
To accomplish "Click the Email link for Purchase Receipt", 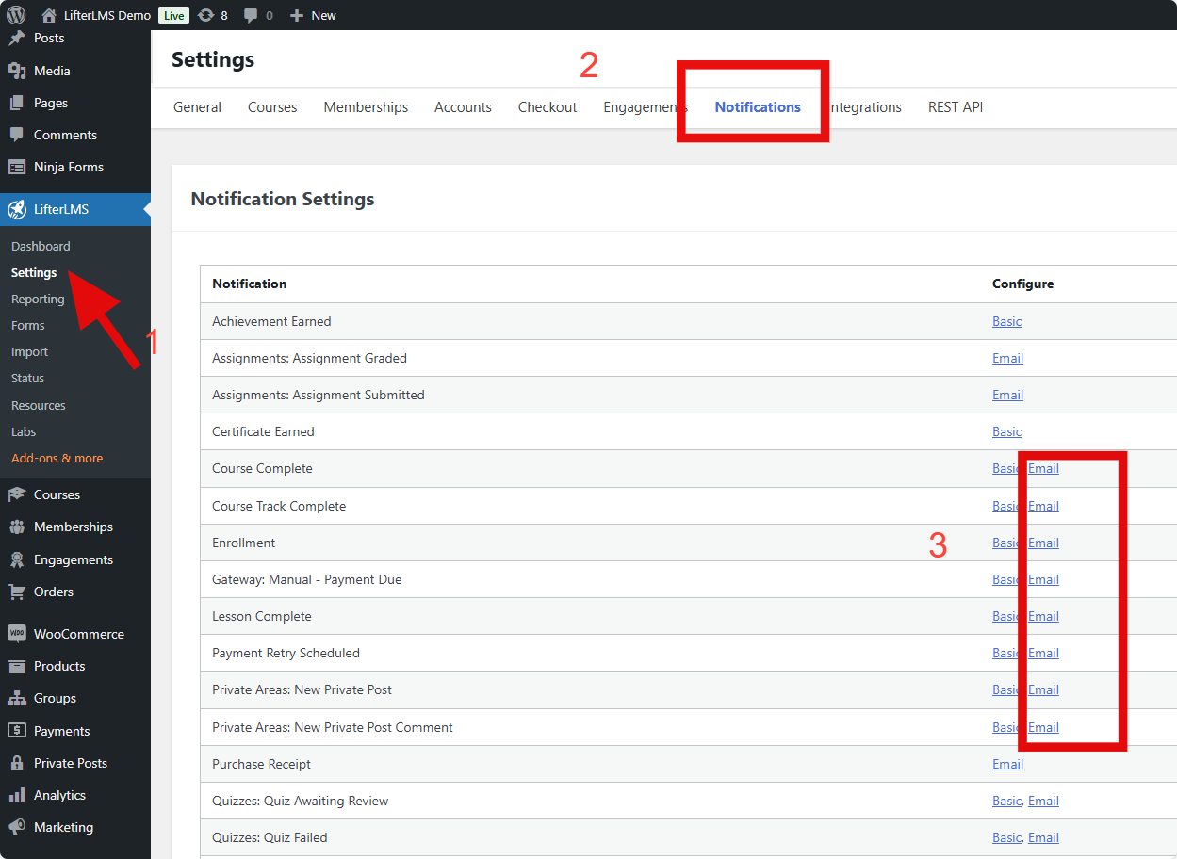I will click(x=1007, y=764).
